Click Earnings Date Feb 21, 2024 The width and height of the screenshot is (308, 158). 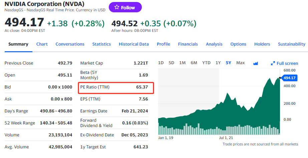135,111
